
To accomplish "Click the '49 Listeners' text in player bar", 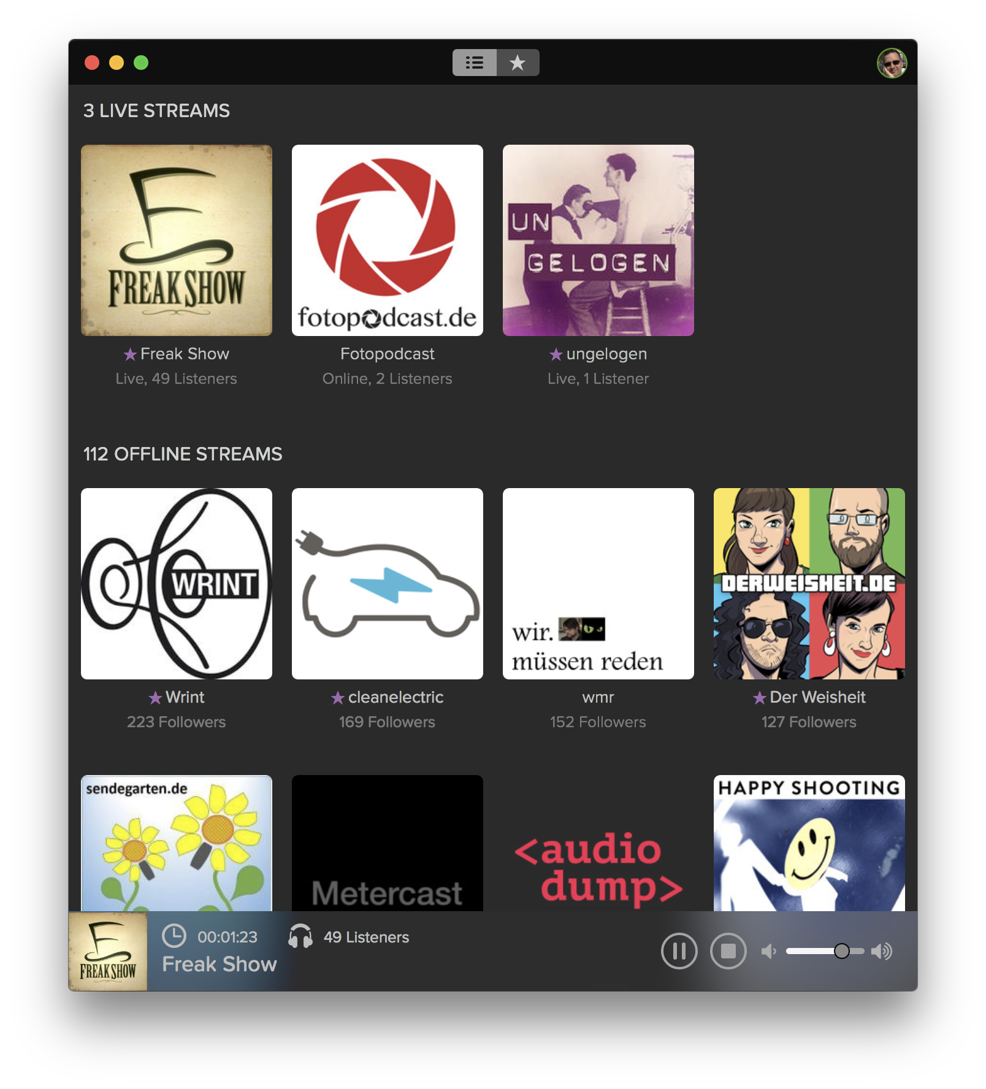I will click(367, 938).
